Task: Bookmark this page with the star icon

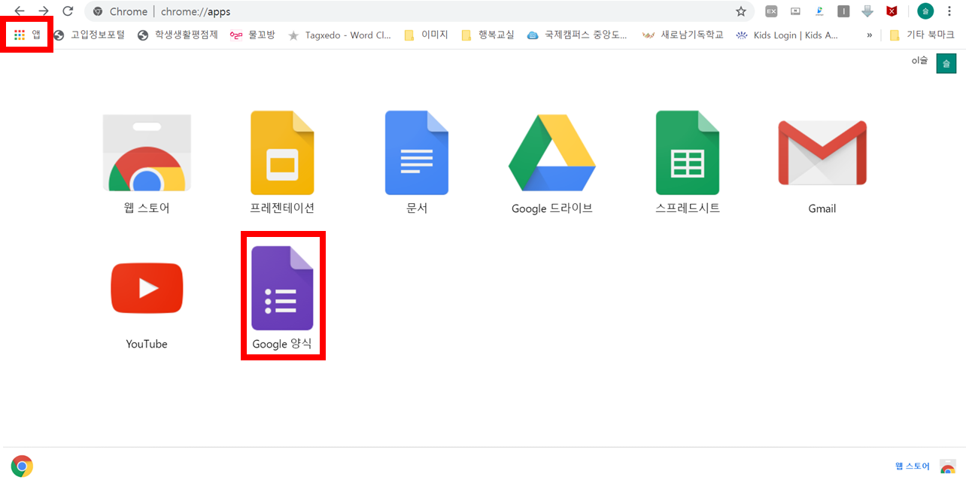Action: click(x=741, y=11)
